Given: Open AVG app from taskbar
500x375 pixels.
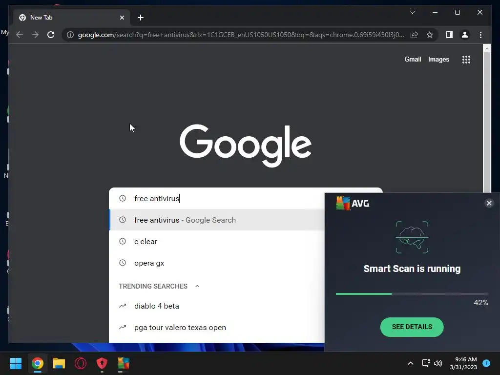Looking at the screenshot, I should (x=124, y=363).
